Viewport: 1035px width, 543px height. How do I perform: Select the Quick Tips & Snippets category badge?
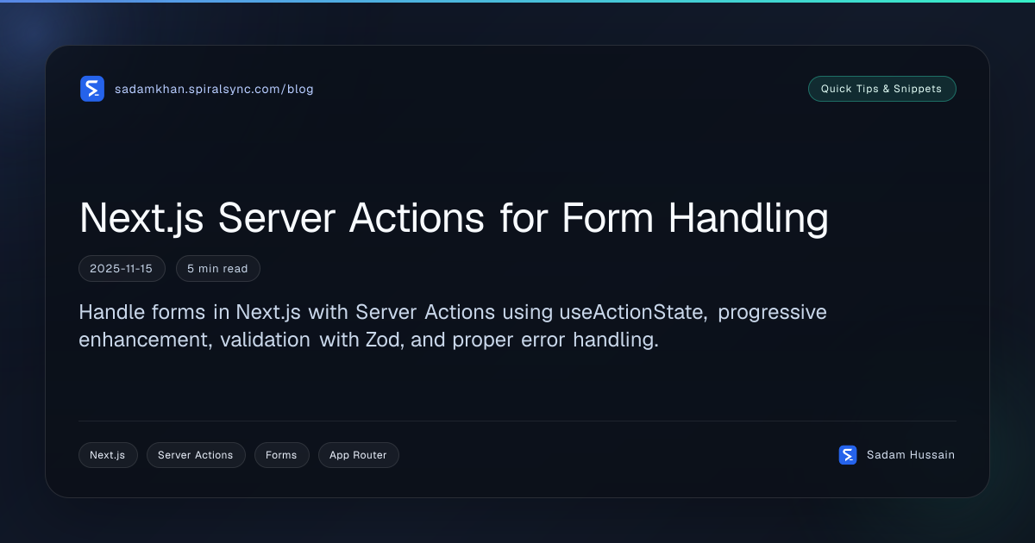point(881,89)
